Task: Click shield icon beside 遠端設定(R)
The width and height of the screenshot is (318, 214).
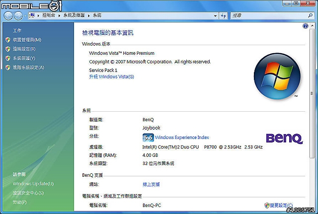Action: click(x=8, y=49)
